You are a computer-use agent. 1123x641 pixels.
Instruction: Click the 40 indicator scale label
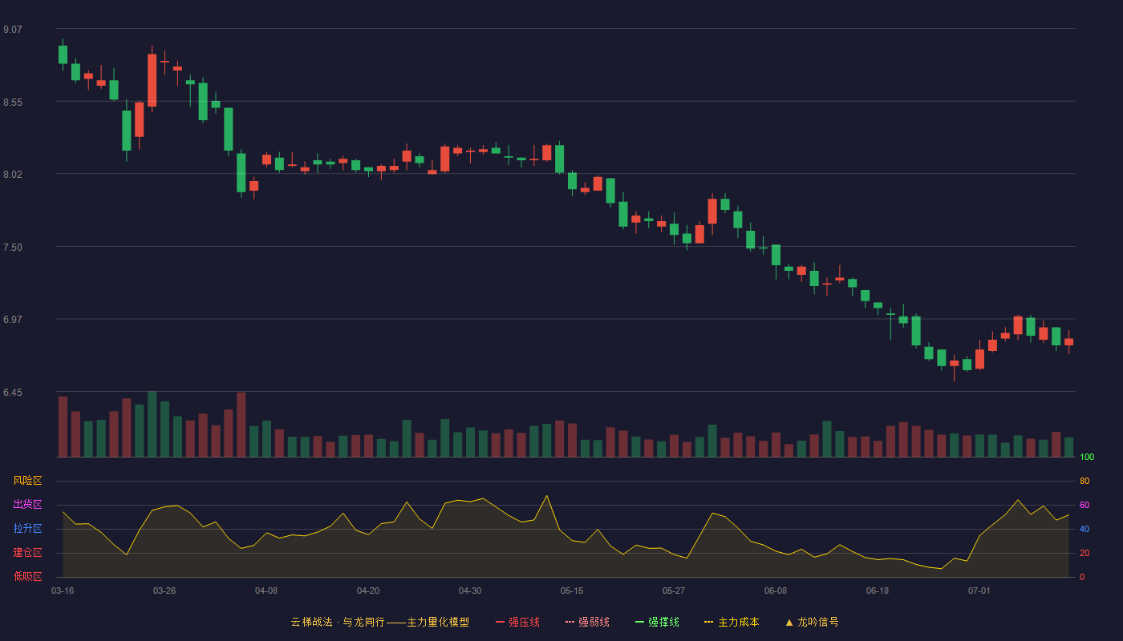1084,529
